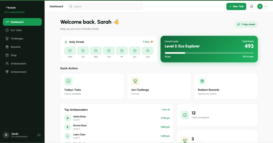Click the Tasks completed check icon

pyautogui.click(x=185, y=115)
